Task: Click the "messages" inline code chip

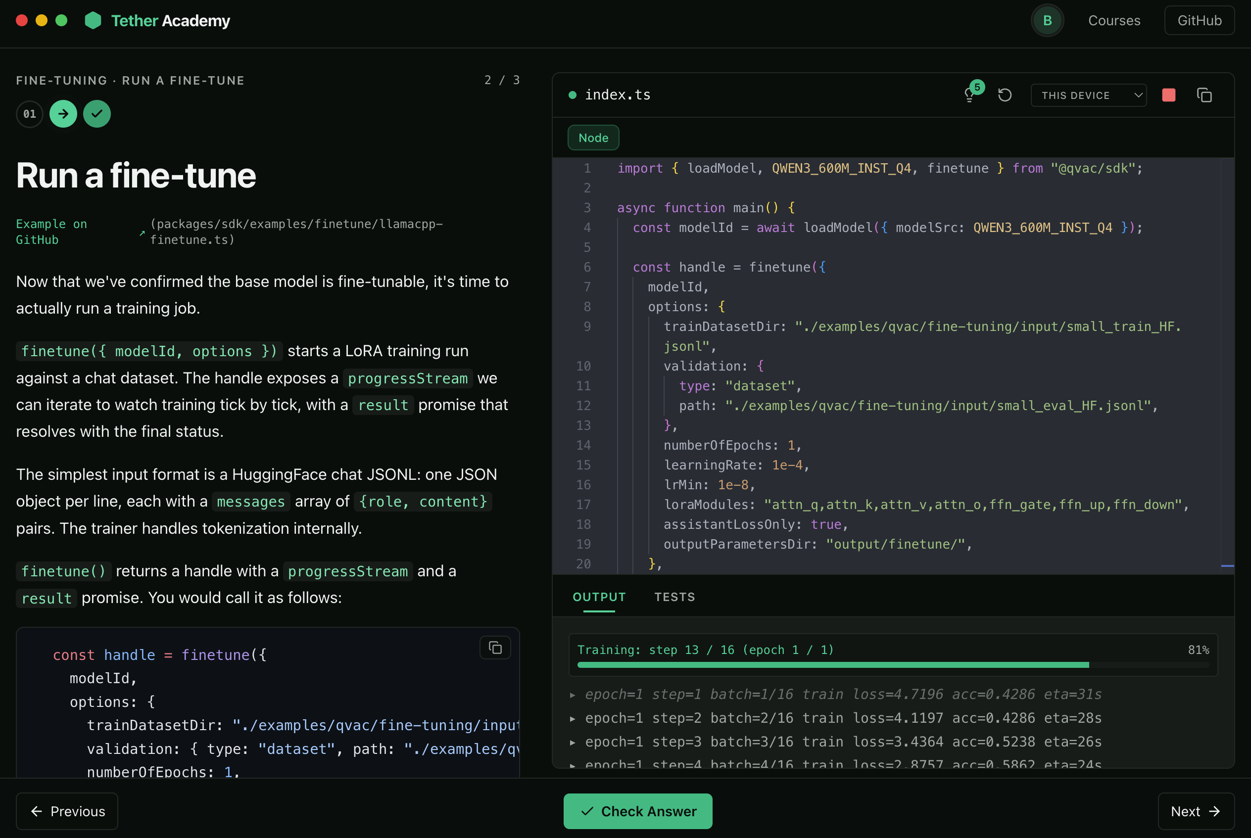Action: pyautogui.click(x=251, y=502)
